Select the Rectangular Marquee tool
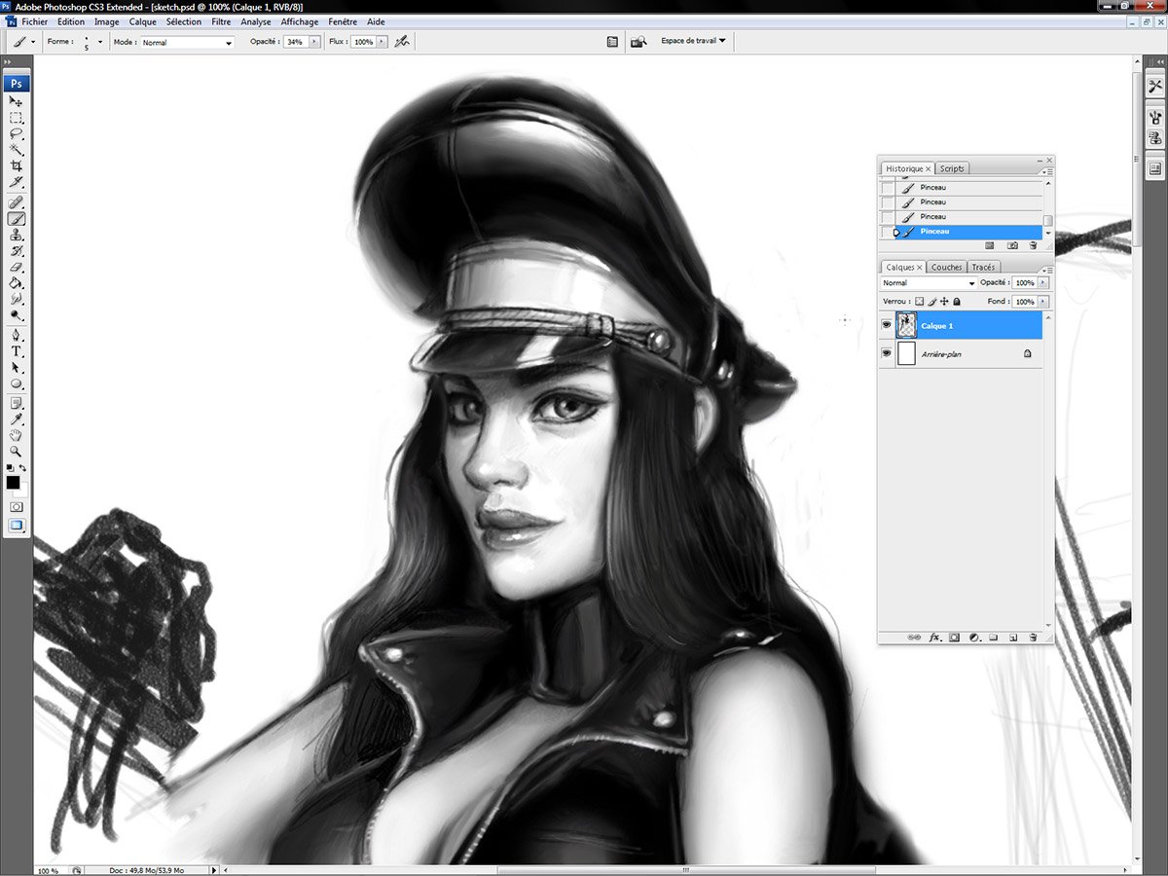1168x876 pixels. (17, 118)
